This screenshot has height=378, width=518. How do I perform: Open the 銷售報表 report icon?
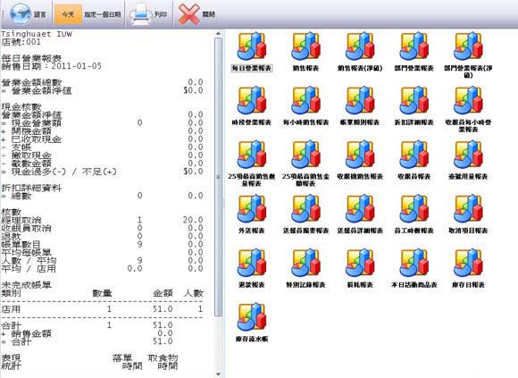[x=305, y=52]
